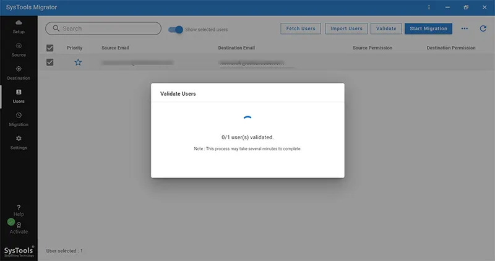
Task: Toggle Show selected users switch
Action: [x=176, y=29]
